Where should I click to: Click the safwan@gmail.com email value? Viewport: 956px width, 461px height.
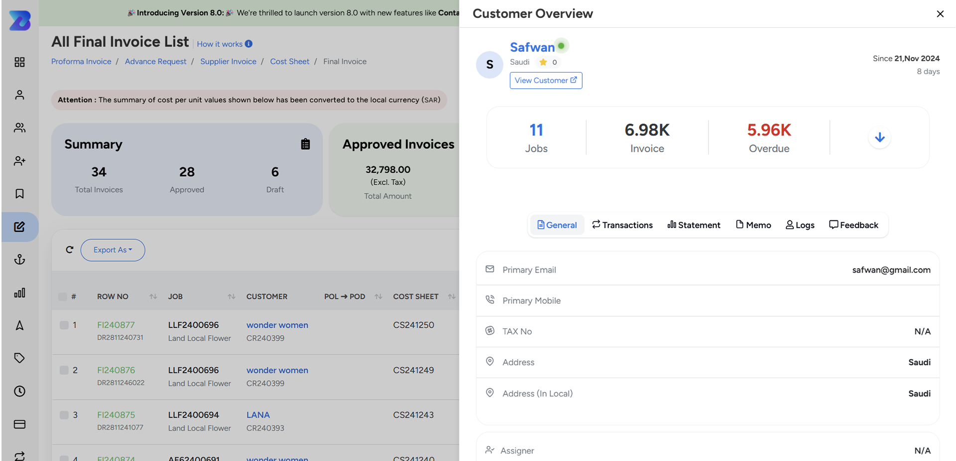click(891, 270)
